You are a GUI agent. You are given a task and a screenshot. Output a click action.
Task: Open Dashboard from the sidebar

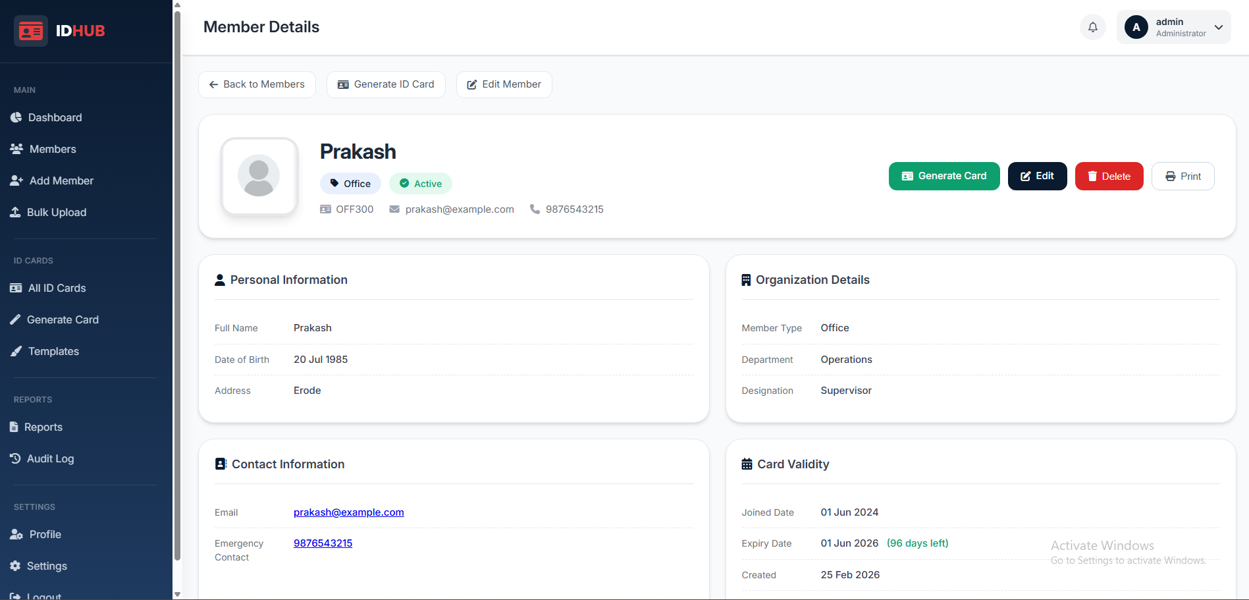pos(55,117)
